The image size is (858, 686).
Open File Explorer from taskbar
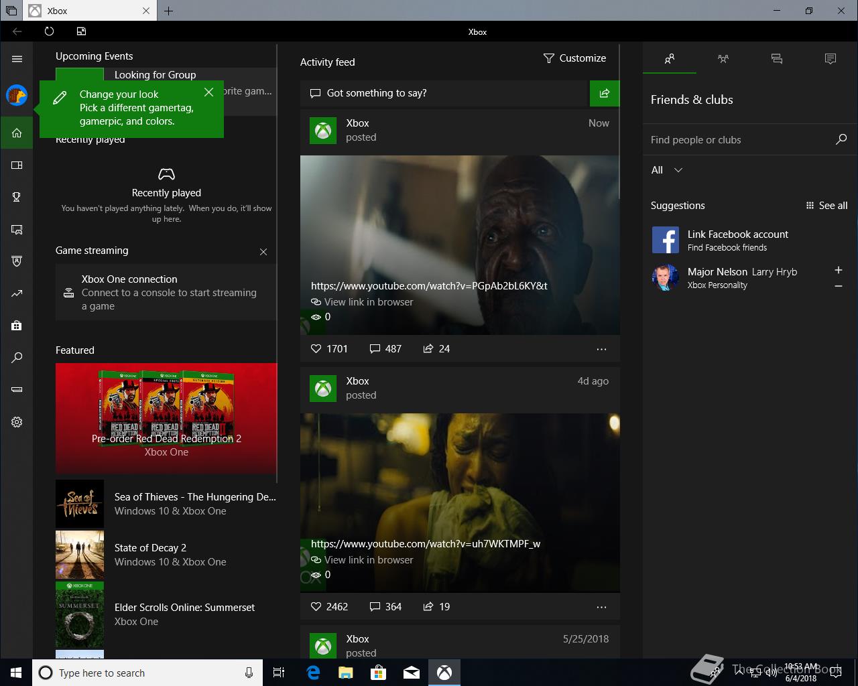[x=345, y=673]
